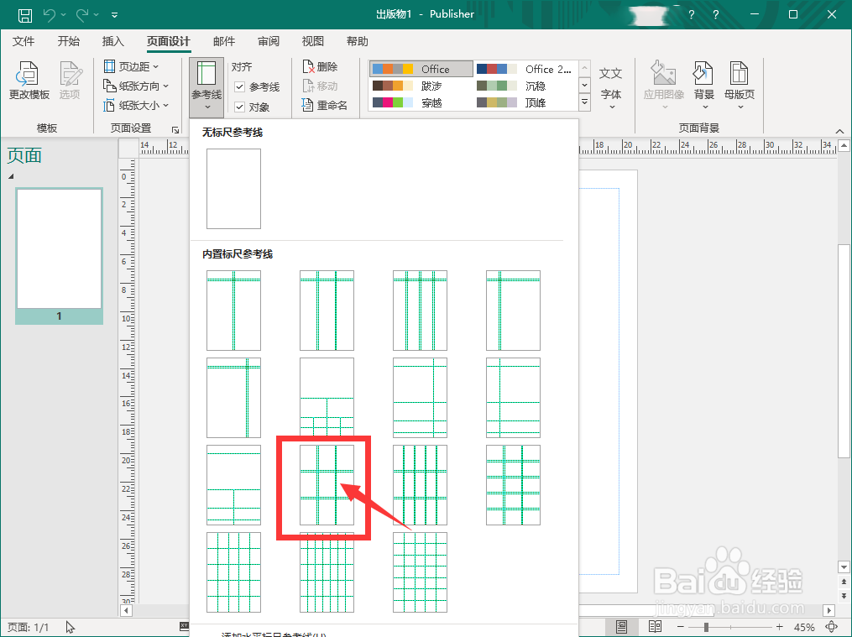Click two-page spread view icon

point(655,627)
